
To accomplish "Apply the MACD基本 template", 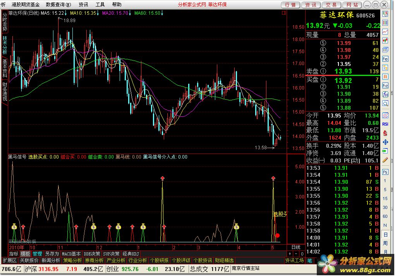I will (71, 254).
